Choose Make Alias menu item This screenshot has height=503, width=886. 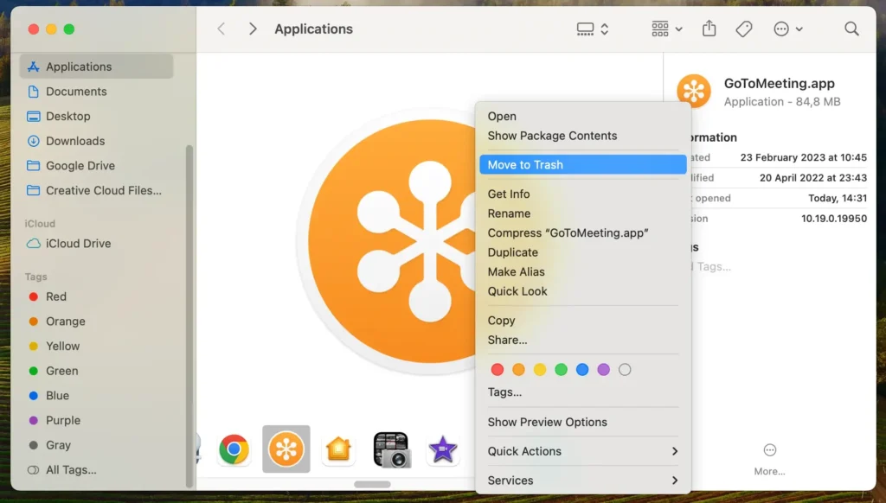point(582,272)
